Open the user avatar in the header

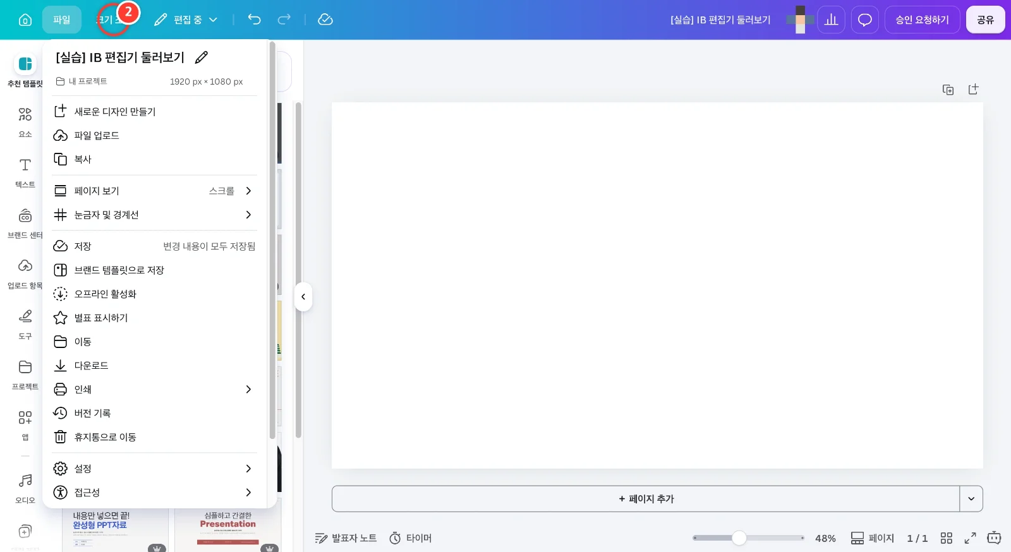click(x=800, y=20)
